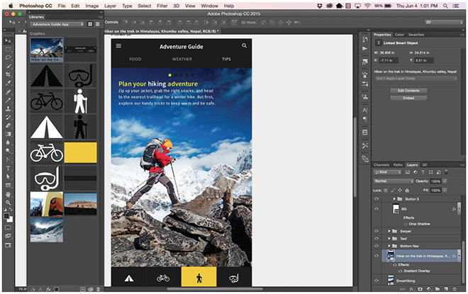Hide the Button 3 layer group
Screen dimensions: 468x294
(377, 199)
